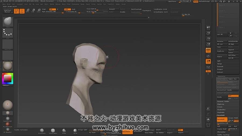
Task: Toggle the Zsub sculpt mode button
Action: (73, 9)
